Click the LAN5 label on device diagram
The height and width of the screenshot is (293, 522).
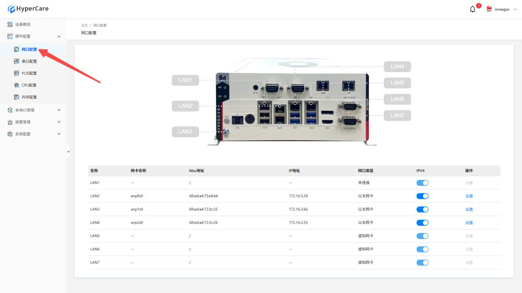397,83
